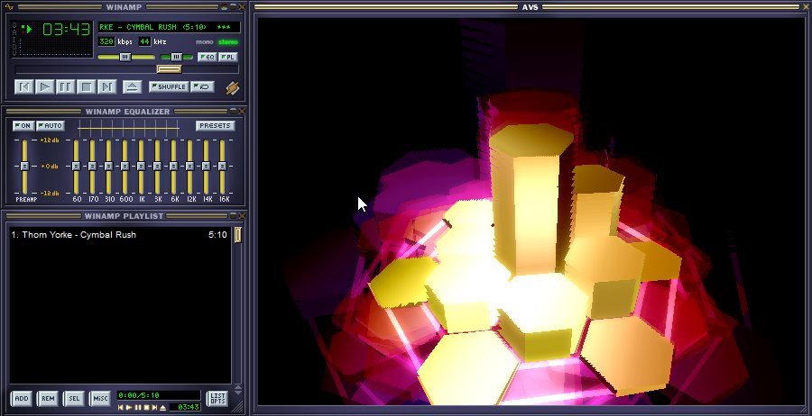This screenshot has width=812, height=416.
Task: Click the equalizer frequency response graph
Action: [x=128, y=127]
